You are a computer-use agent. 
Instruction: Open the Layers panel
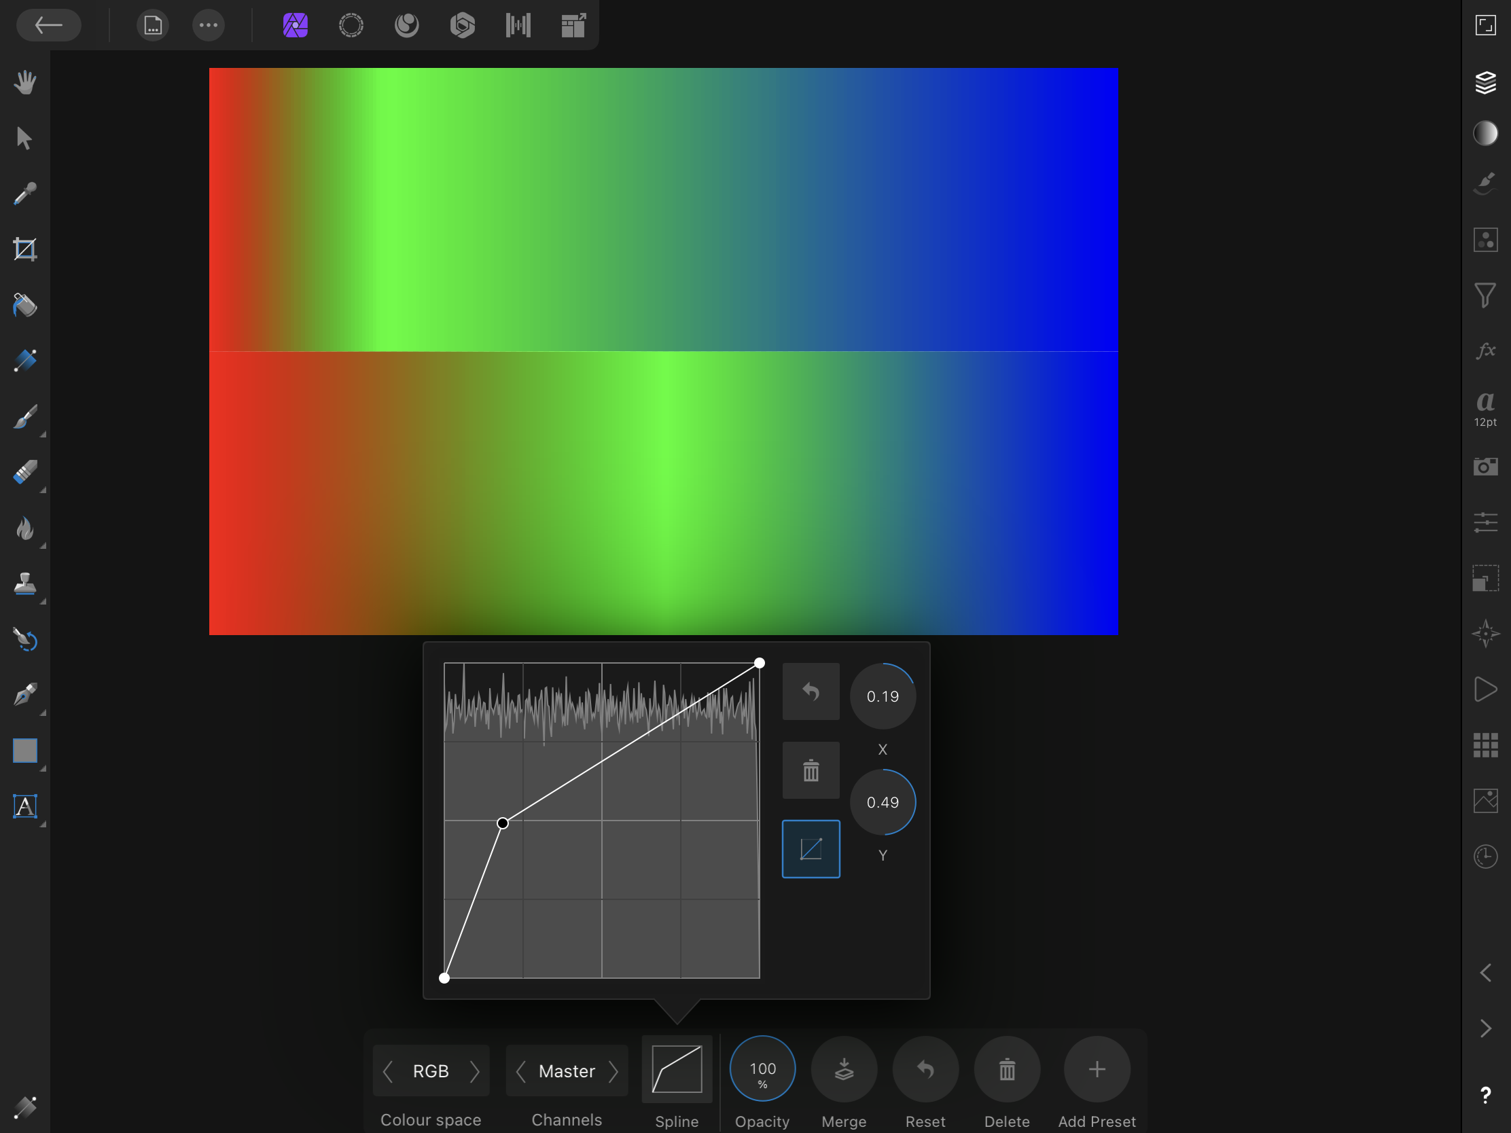point(1486,83)
